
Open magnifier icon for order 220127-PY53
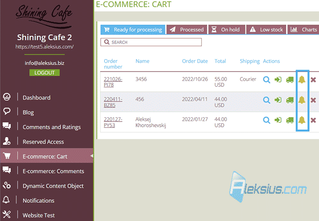pos(267,120)
